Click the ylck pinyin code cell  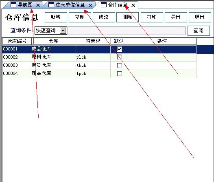[93, 57]
